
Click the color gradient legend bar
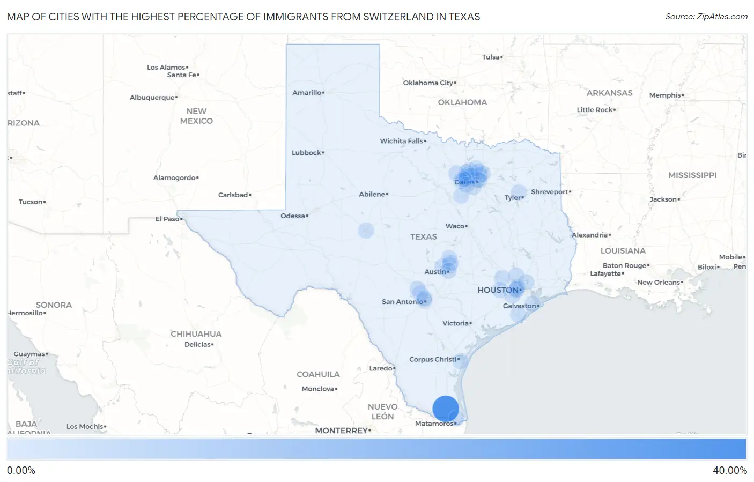[x=376, y=449]
